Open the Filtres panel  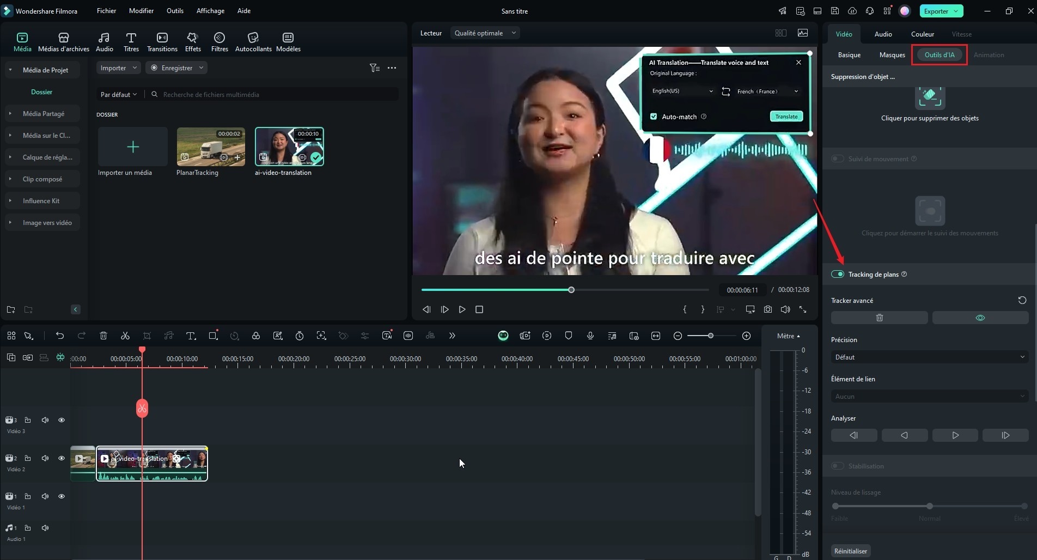click(219, 42)
